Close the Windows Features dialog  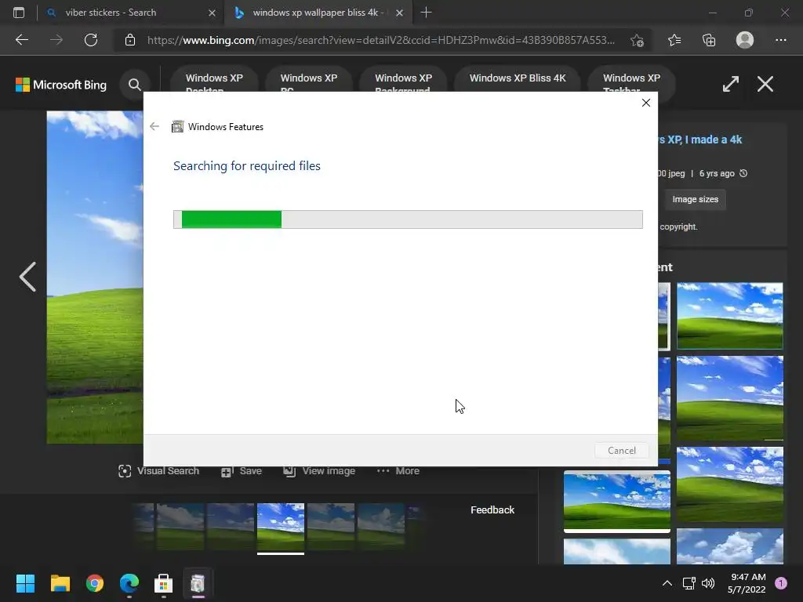(x=646, y=103)
